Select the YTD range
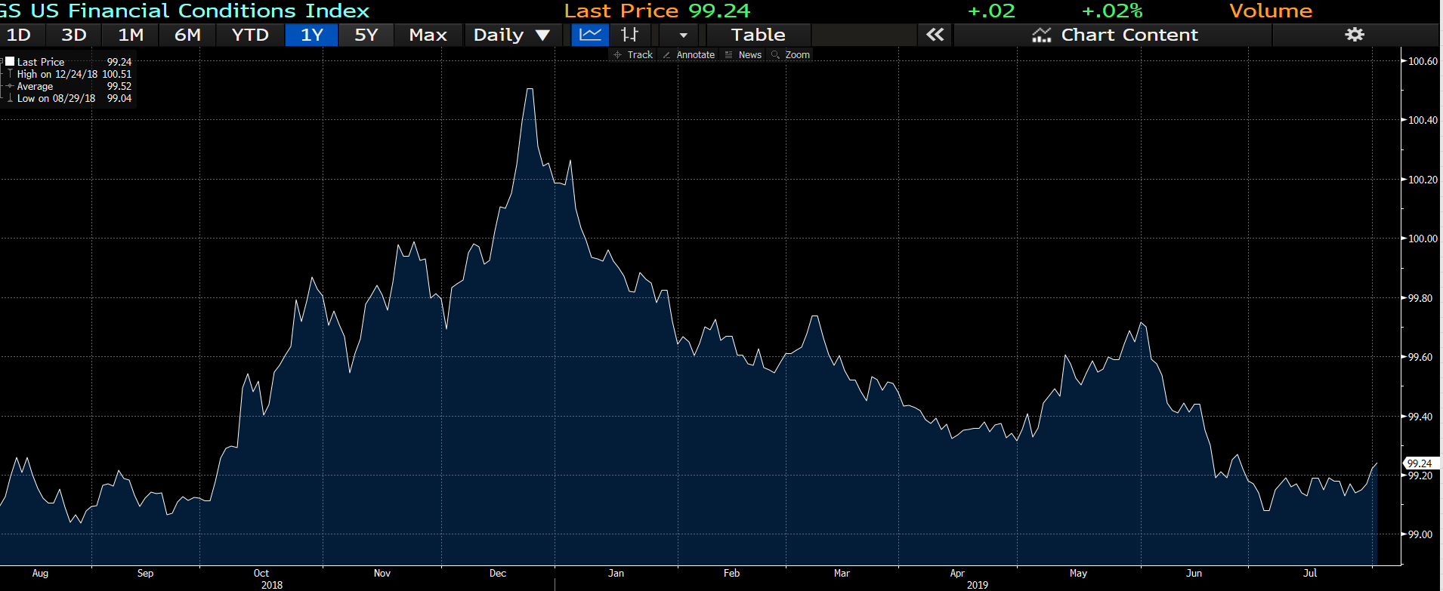The width and height of the screenshot is (1443, 591). tap(250, 35)
